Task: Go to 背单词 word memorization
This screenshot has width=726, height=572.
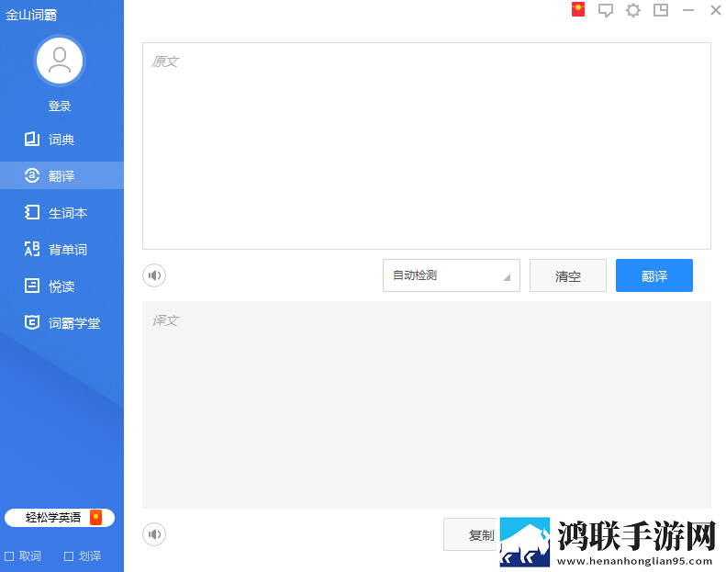Action: pyautogui.click(x=61, y=249)
